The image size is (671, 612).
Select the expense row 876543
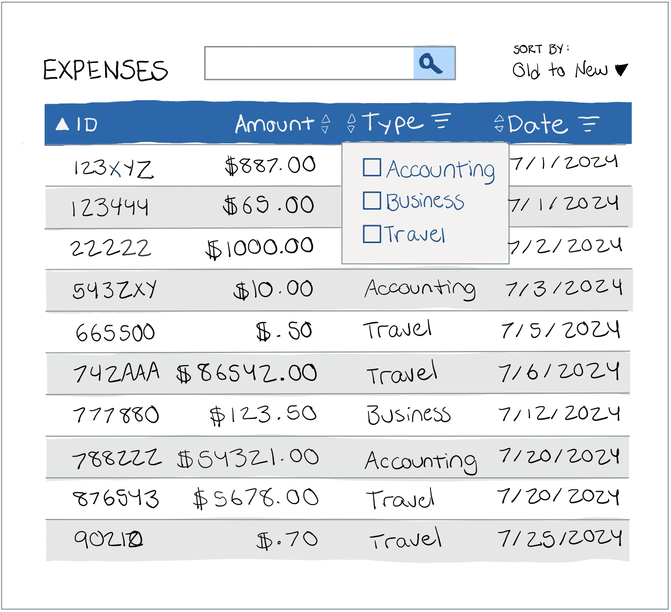338,499
